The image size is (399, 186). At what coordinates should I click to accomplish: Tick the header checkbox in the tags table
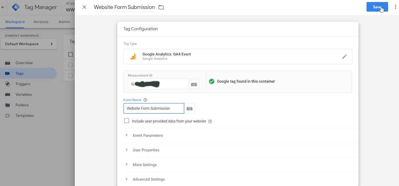(x=71, y=54)
